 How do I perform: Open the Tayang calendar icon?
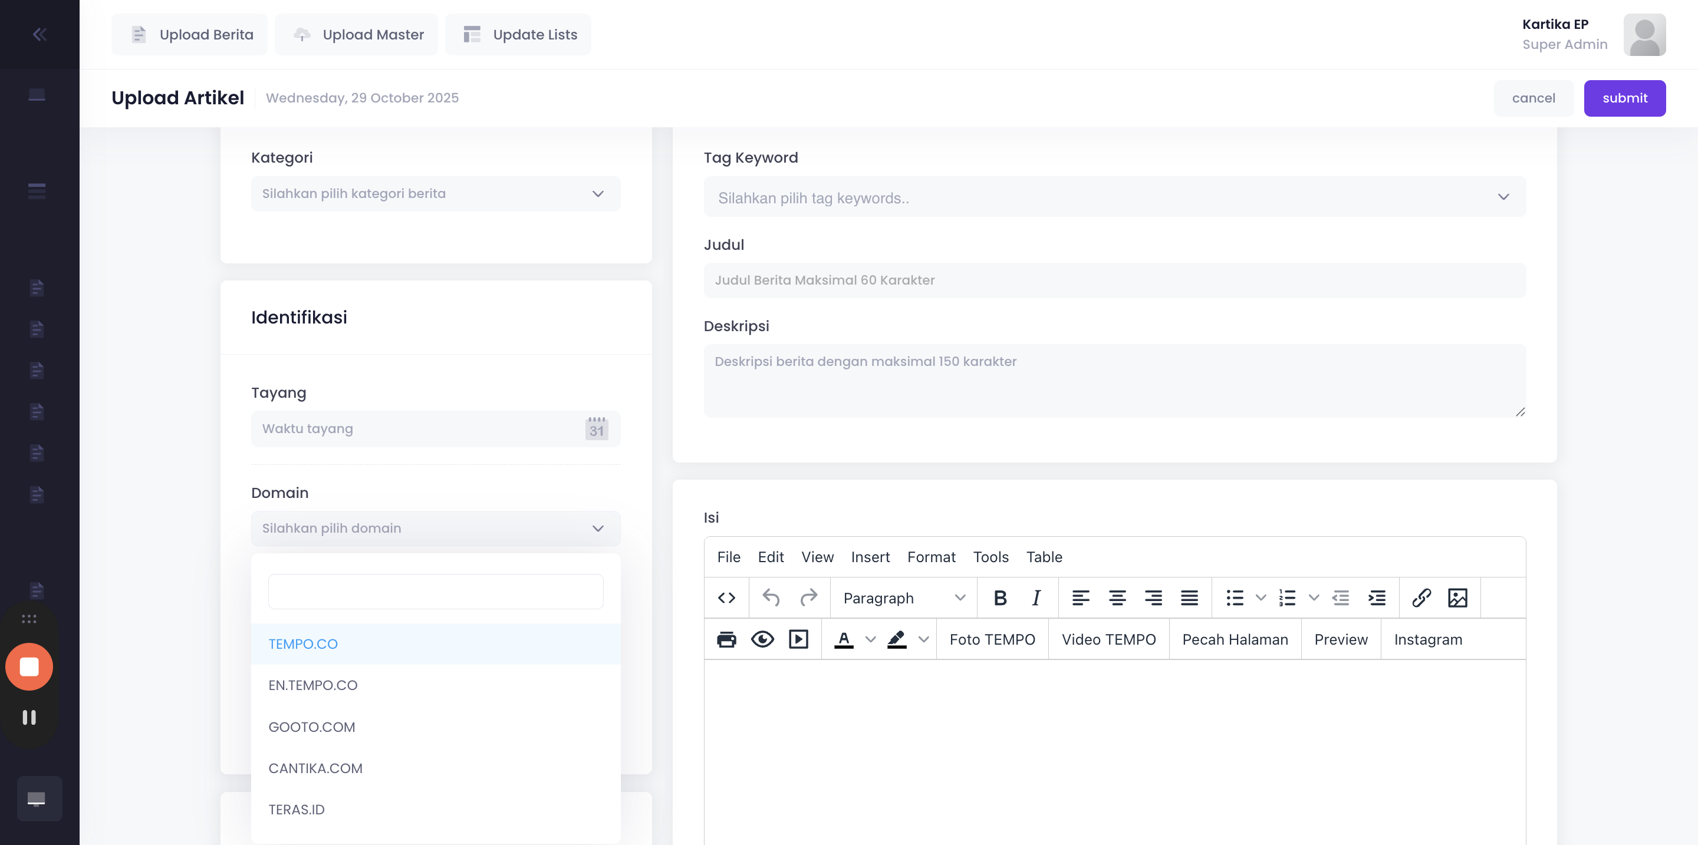pyautogui.click(x=596, y=429)
